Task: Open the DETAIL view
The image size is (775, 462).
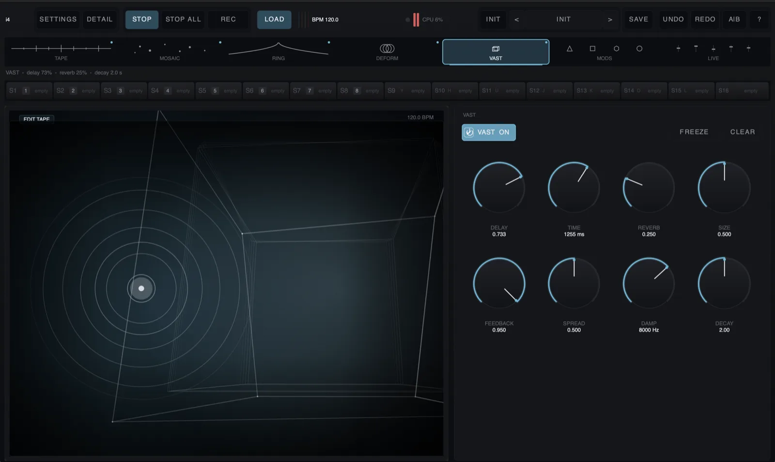Action: (100, 19)
